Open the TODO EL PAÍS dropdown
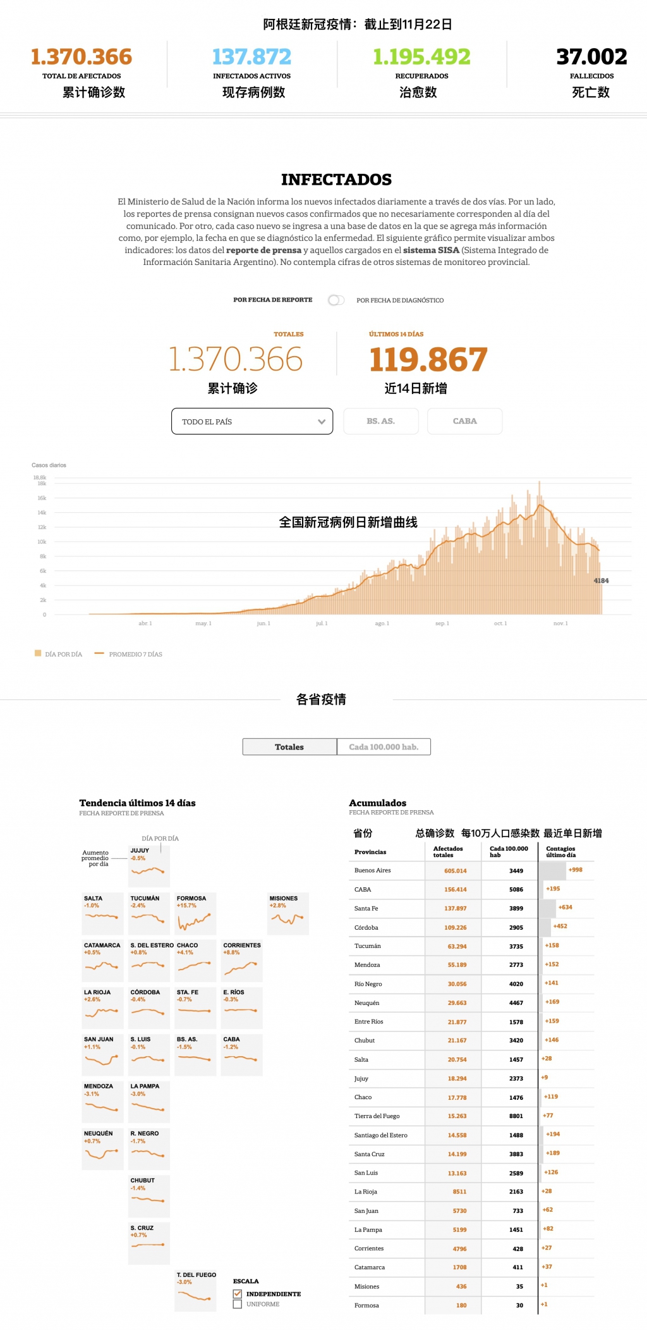This screenshot has height=1330, width=647. pos(251,421)
